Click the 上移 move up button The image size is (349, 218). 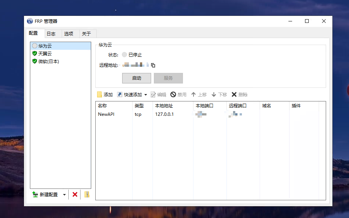[x=199, y=95]
